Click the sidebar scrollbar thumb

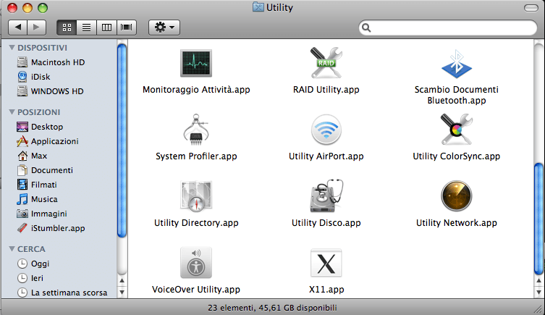pyautogui.click(x=122, y=140)
